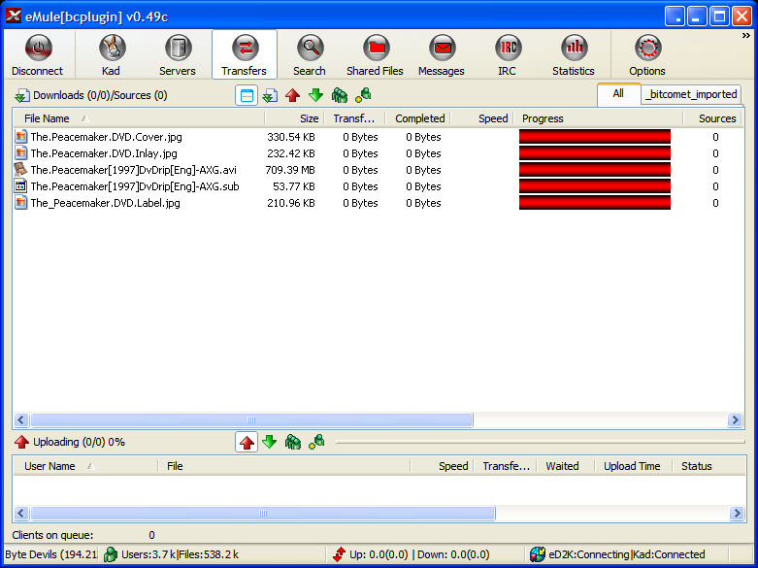
Task: Sort downloads by File Name column
Action: pyautogui.click(x=139, y=118)
